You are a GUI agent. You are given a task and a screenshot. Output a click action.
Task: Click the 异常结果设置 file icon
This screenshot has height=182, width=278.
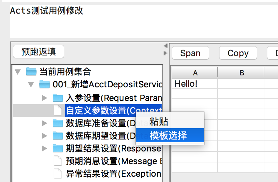[x=58, y=173]
